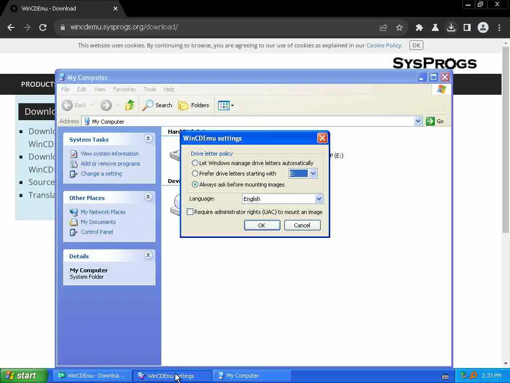
Task: Open the Edit menu in My Computer
Action: (82, 89)
